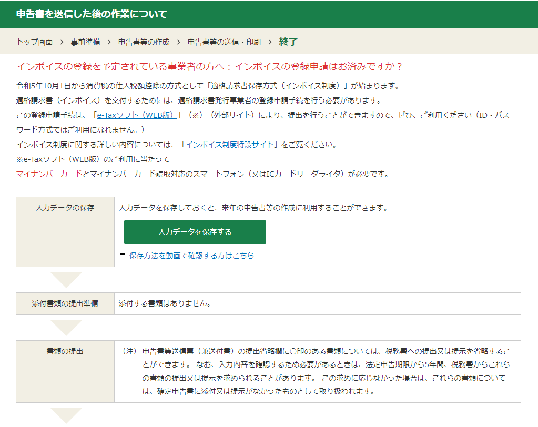This screenshot has height=427, width=538.
Task: Click the トップ画面 breadcrumb step
Action: (x=34, y=42)
